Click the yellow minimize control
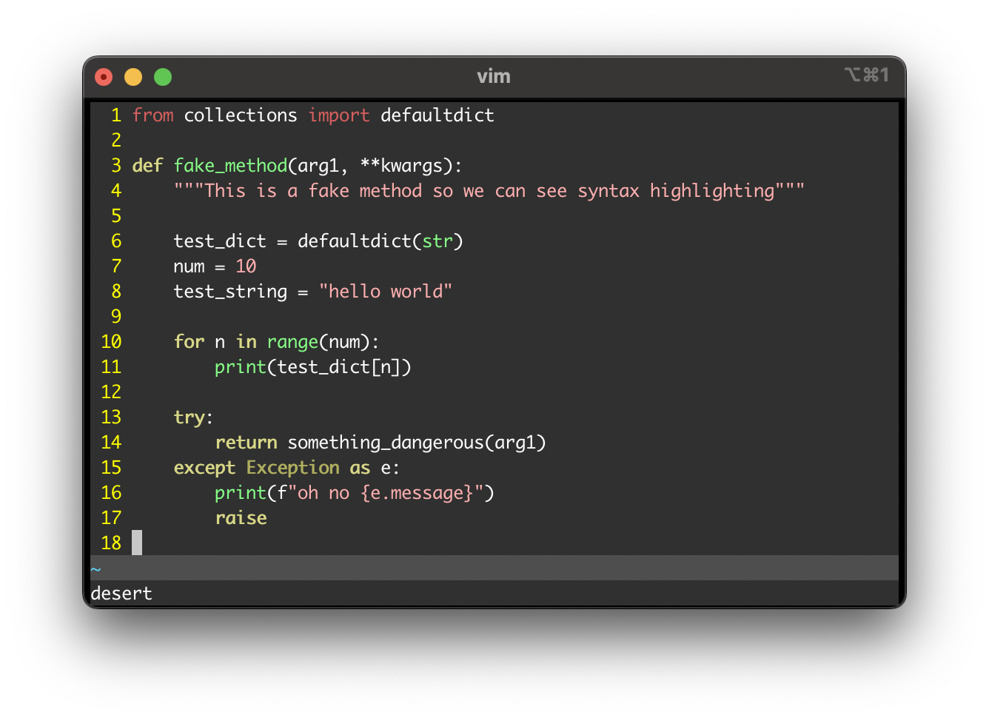The width and height of the screenshot is (989, 718). [133, 76]
